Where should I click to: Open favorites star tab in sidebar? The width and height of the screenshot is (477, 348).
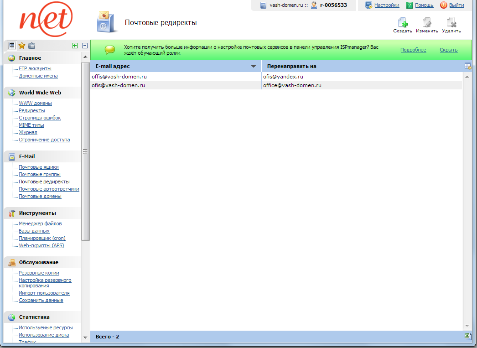pos(21,46)
